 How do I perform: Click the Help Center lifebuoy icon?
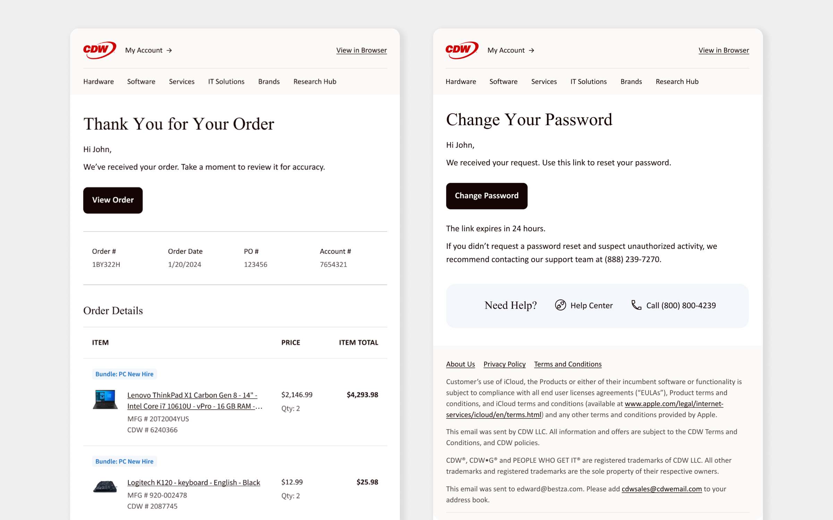click(560, 305)
